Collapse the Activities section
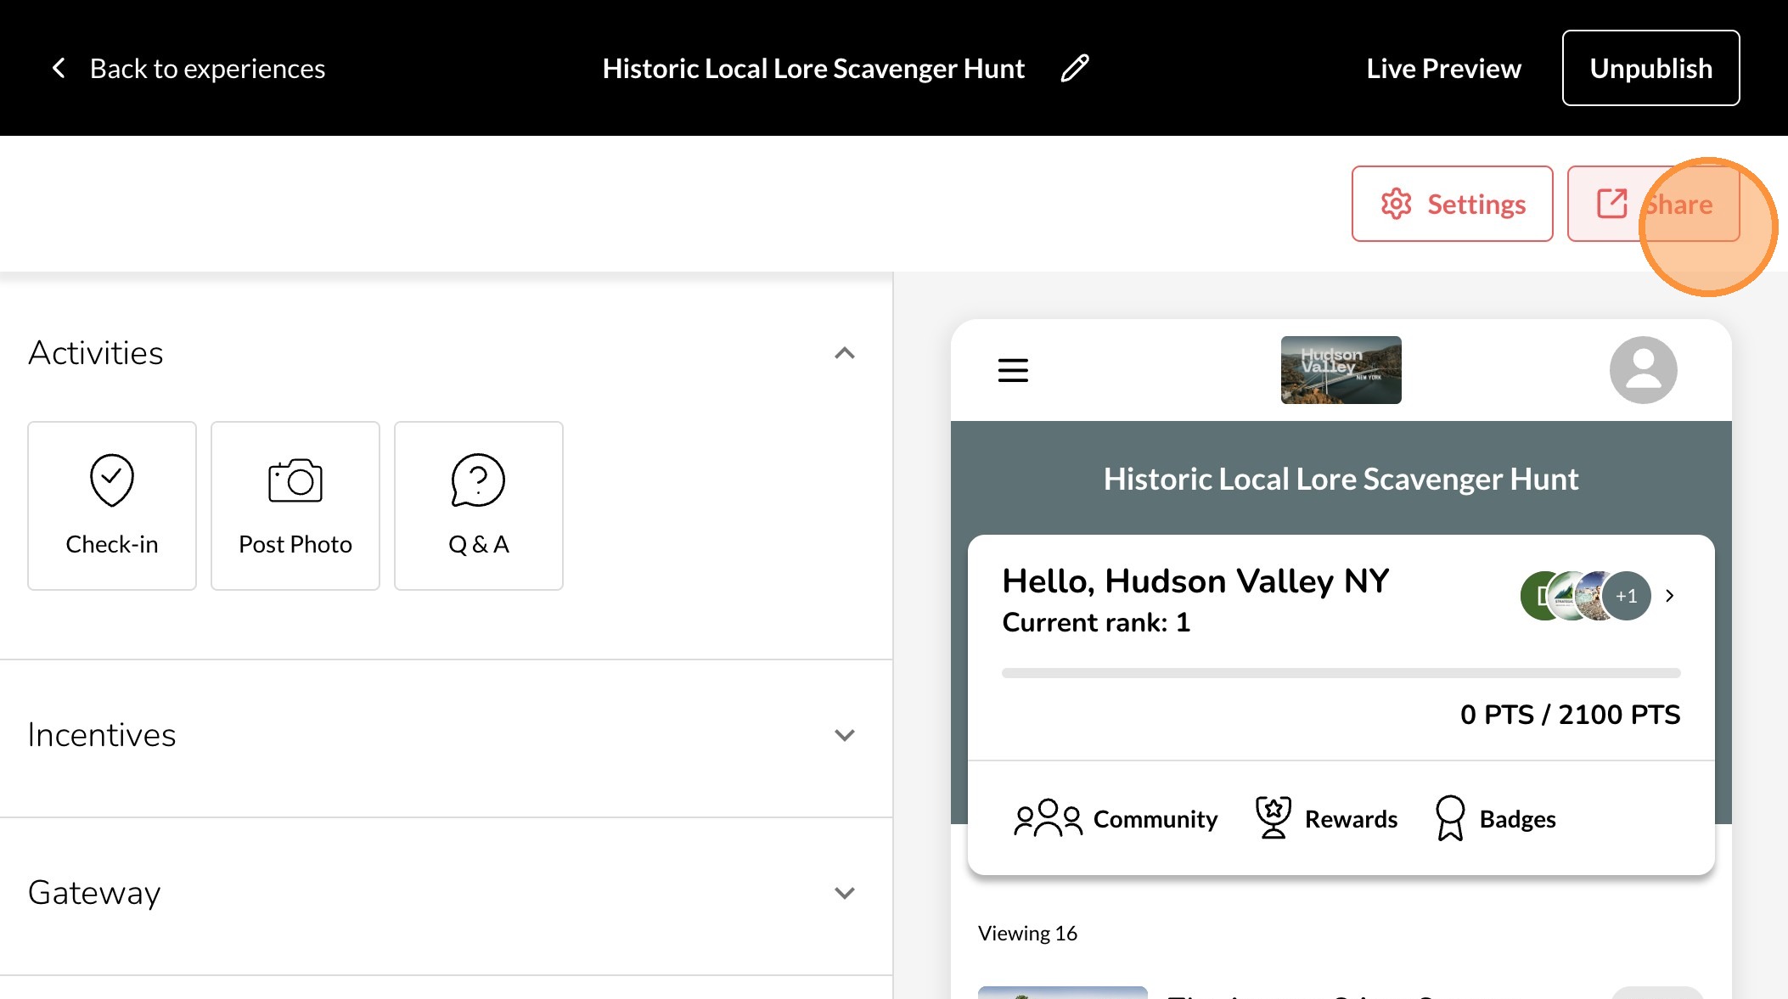1788x999 pixels. point(844,353)
